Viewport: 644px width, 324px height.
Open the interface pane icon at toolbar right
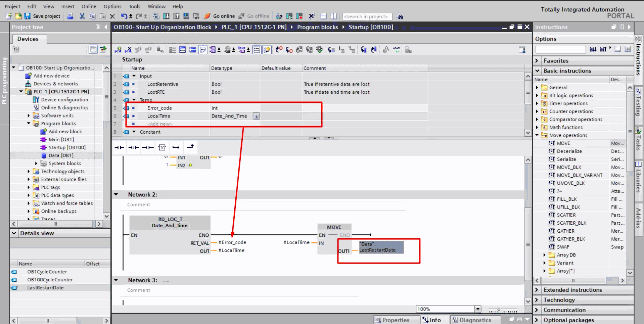pyautogui.click(x=522, y=50)
